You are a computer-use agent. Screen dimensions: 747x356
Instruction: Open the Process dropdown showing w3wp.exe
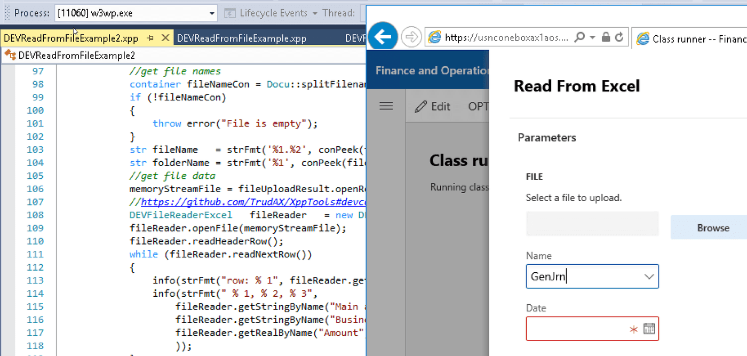tap(211, 13)
